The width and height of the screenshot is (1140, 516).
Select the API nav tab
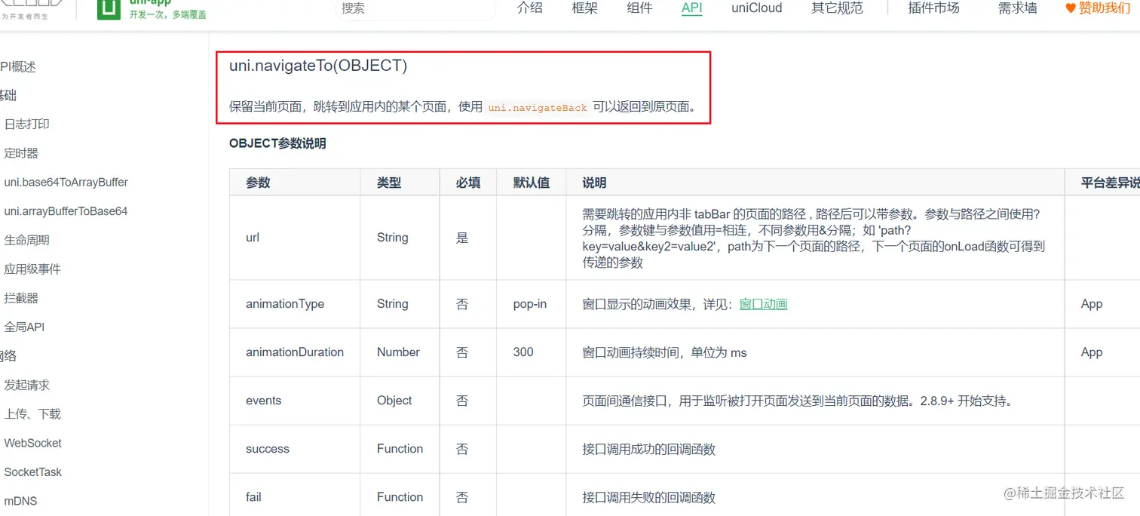tap(691, 8)
